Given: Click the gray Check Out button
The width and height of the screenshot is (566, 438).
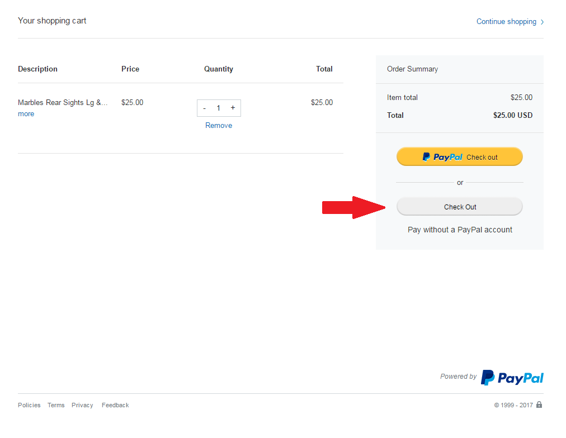Looking at the screenshot, I should click(x=460, y=207).
